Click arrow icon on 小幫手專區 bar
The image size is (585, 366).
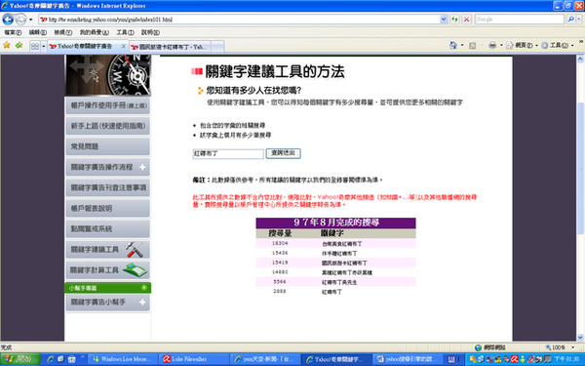tap(144, 288)
